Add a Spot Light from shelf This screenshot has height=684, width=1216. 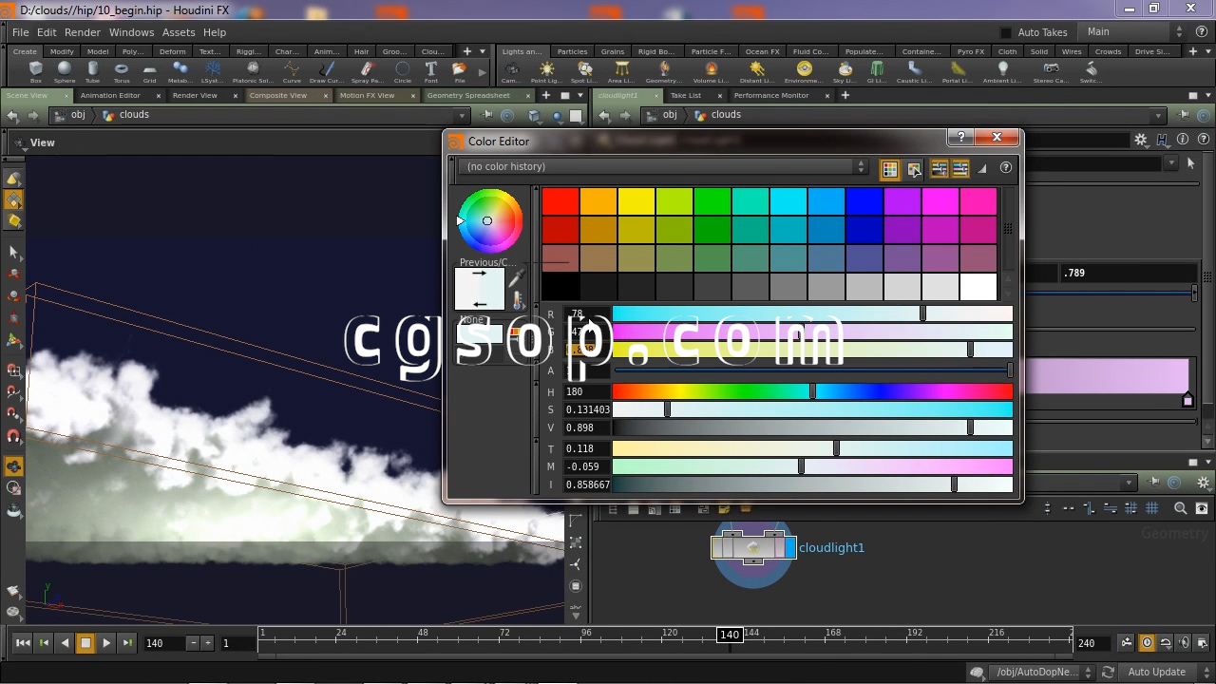click(x=585, y=72)
